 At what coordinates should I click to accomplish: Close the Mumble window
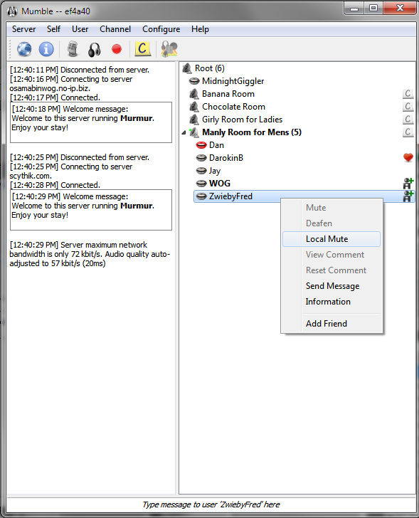[x=400, y=9]
